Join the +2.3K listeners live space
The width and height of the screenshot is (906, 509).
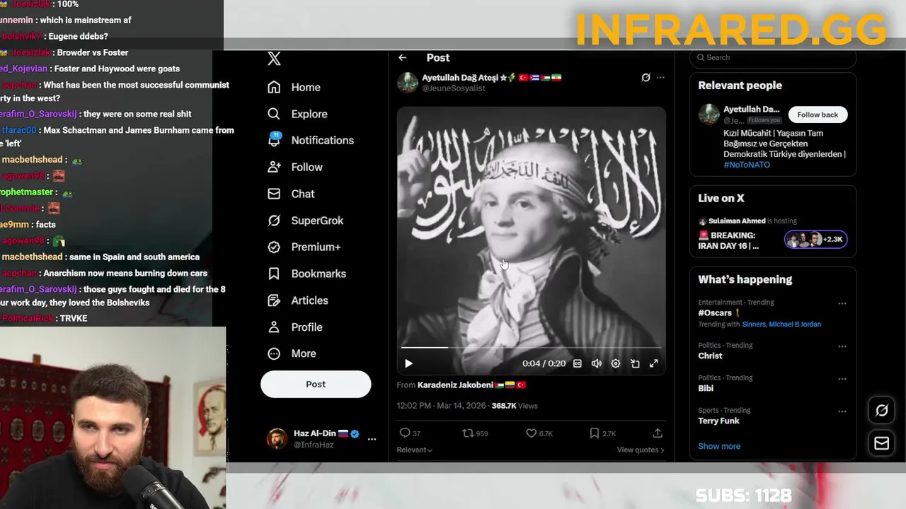pyautogui.click(x=815, y=240)
